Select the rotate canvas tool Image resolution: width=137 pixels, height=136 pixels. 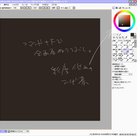pyautogui.click(x=120, y=38)
